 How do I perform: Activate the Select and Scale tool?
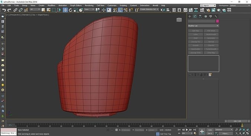pos(76,10)
